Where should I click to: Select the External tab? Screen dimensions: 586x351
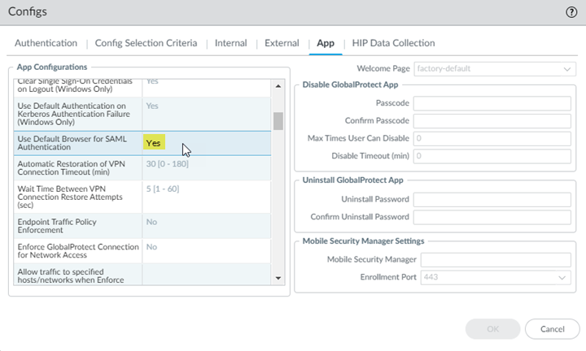pos(282,43)
